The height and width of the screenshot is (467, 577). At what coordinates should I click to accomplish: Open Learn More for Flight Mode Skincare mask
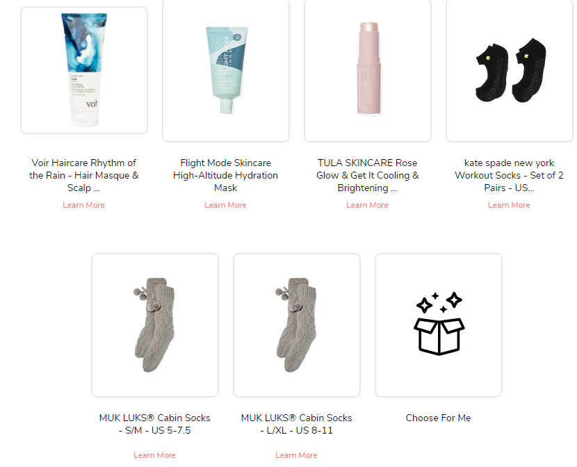tap(225, 205)
